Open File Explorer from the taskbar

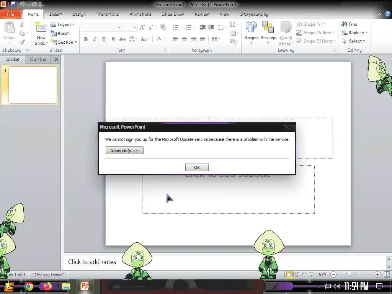(66, 286)
